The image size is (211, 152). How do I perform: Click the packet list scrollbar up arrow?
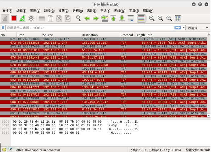coord(209,34)
